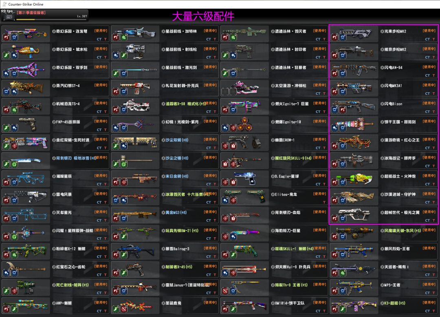The width and height of the screenshot is (440, 317).
Task: Select the 蒸汽幻想ST-4 weapon thumbnail
Action: [x=26, y=88]
